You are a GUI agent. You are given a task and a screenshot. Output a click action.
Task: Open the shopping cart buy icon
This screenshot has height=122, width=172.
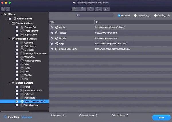click(99, 9)
